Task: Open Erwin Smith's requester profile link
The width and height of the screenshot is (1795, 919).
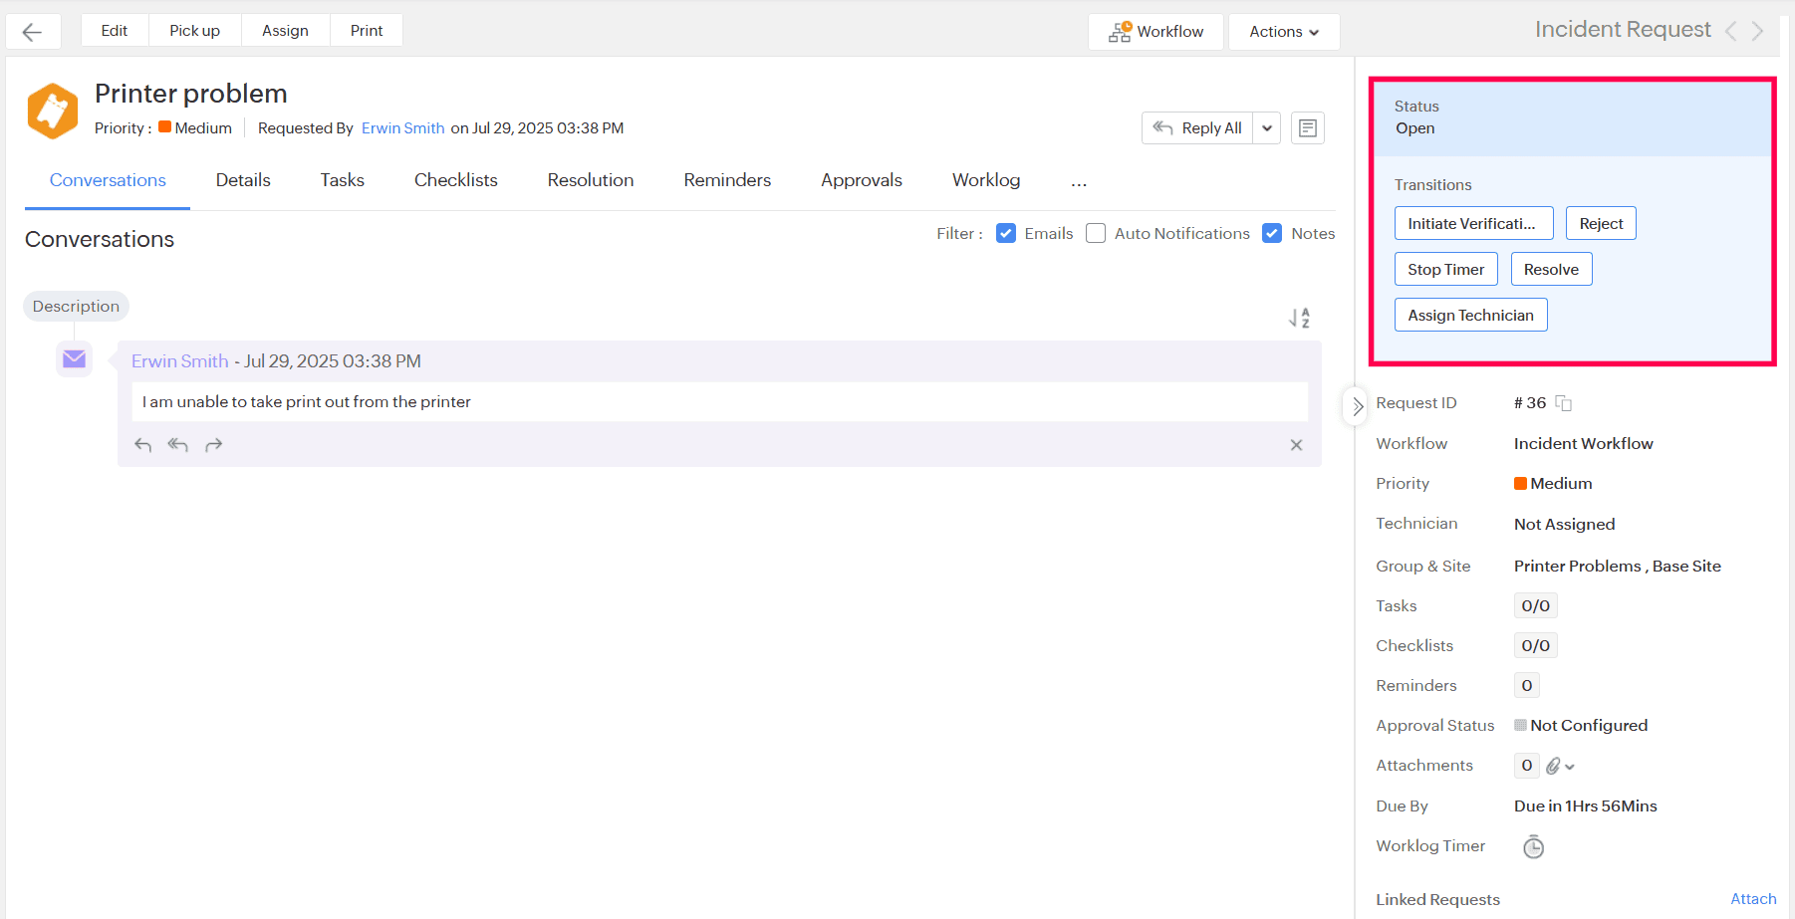Action: coord(402,127)
